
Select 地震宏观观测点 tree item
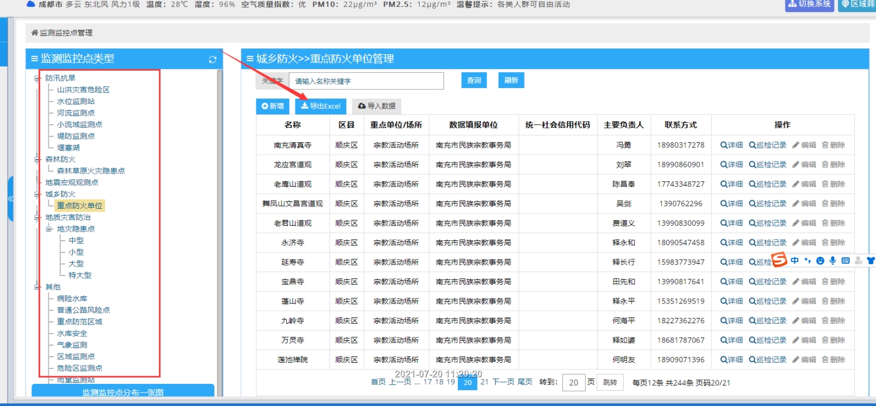tap(72, 183)
